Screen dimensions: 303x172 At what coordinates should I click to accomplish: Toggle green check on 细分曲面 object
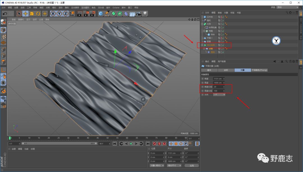223,45
